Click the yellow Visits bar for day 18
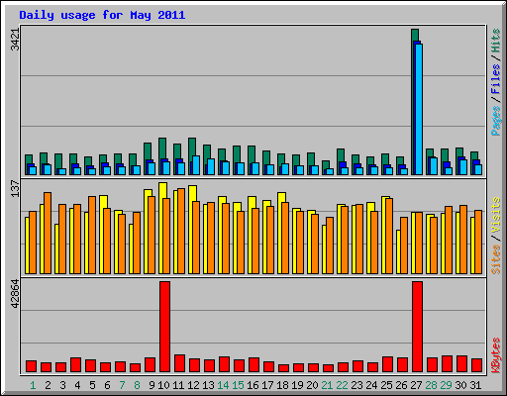This screenshot has height=396, width=507. (x=281, y=197)
